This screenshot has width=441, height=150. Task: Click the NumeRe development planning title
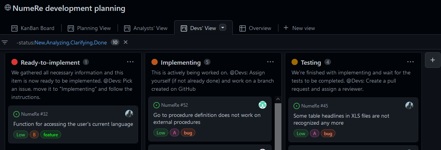coord(69,9)
